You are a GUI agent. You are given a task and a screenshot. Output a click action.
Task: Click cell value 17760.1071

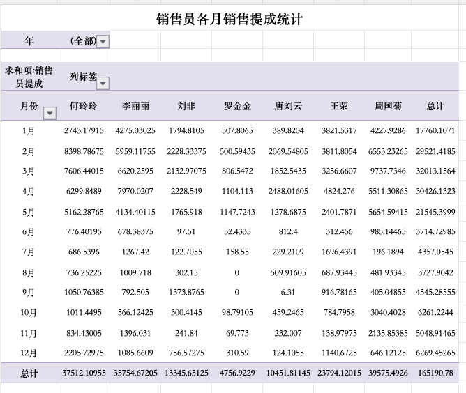click(x=435, y=130)
